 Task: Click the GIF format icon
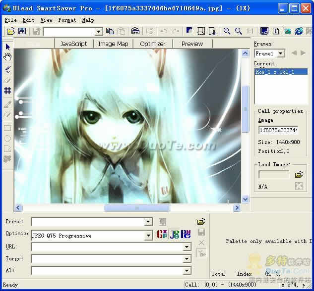point(162,234)
